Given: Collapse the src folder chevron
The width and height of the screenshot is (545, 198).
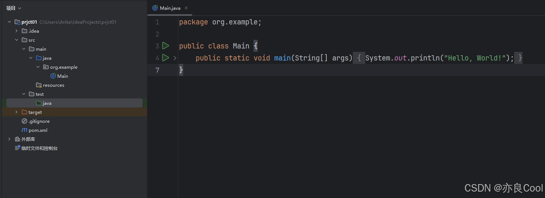Looking at the screenshot, I should click(17, 40).
